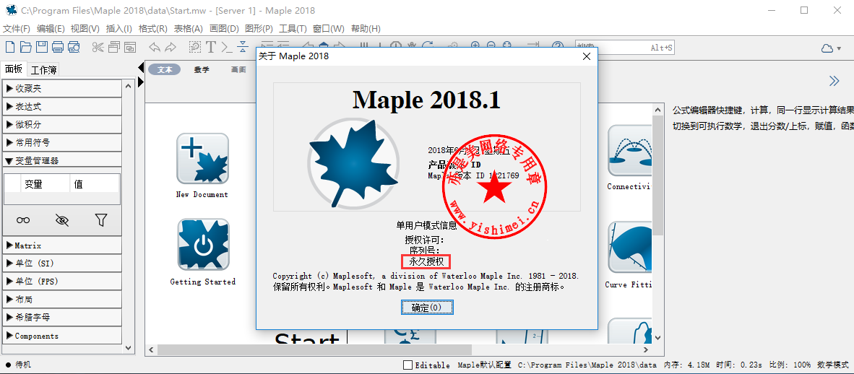Expand the 希腊字母 palette
854x374 pixels.
62,318
